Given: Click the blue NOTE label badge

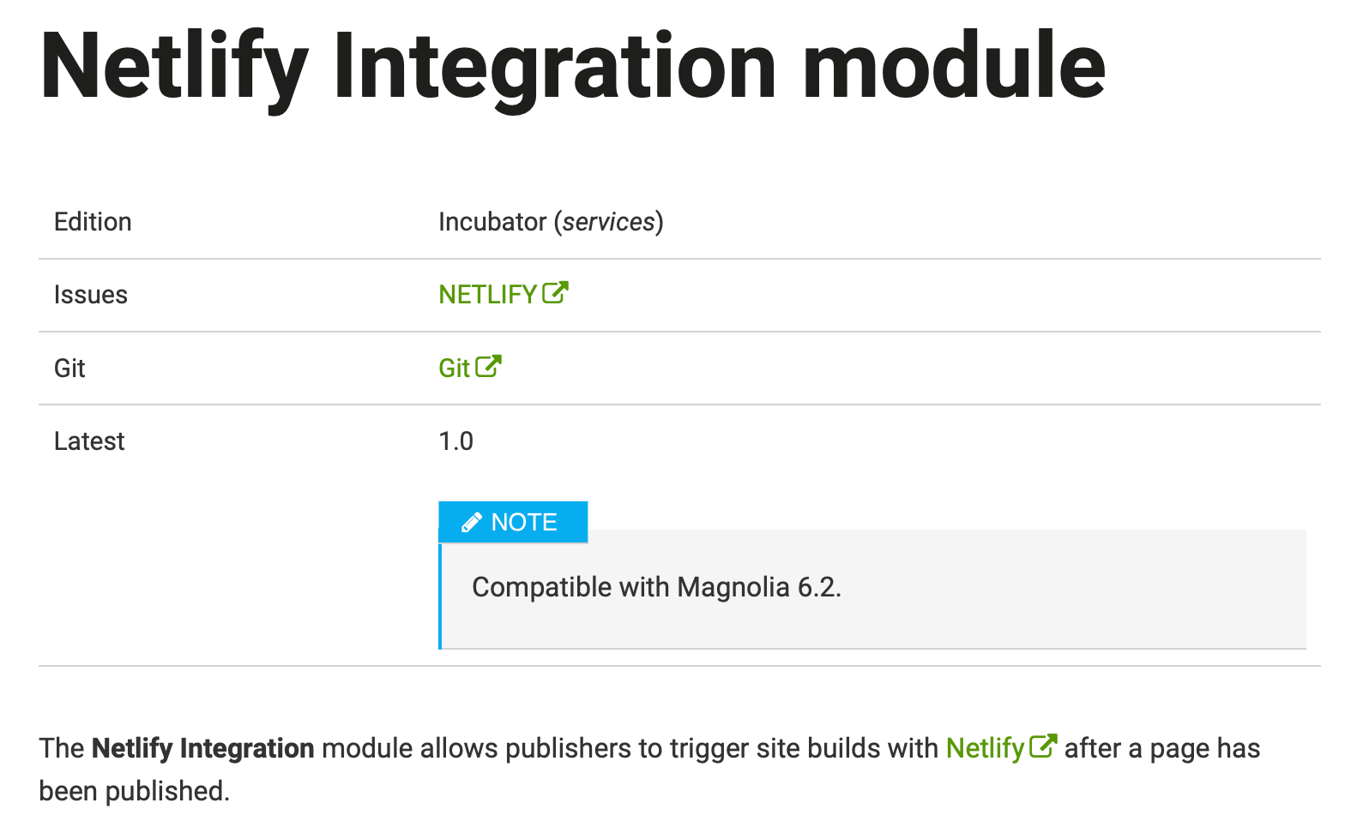Looking at the screenshot, I should 513,522.
